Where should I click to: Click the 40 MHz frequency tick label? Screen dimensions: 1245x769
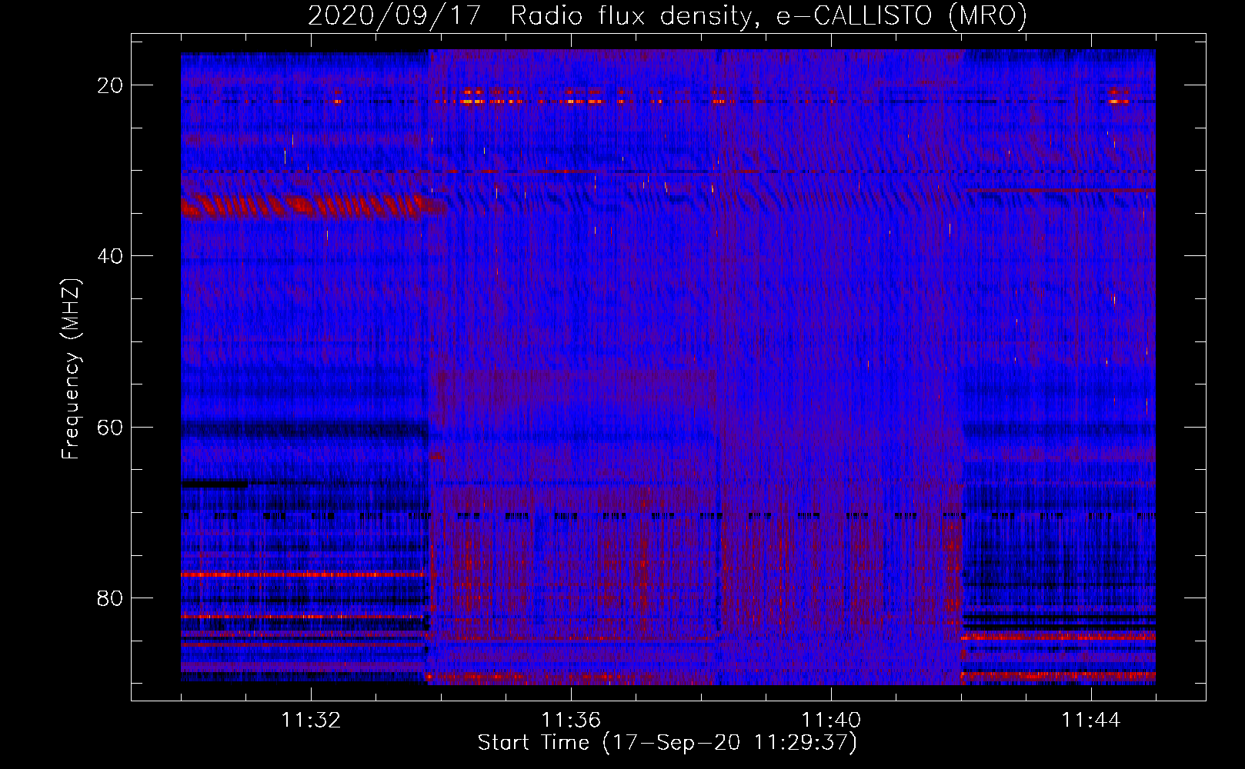tap(110, 256)
